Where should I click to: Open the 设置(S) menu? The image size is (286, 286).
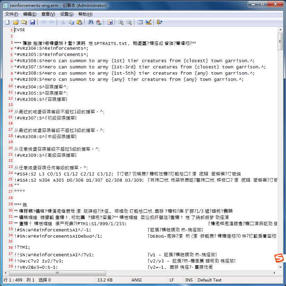click(x=66, y=14)
